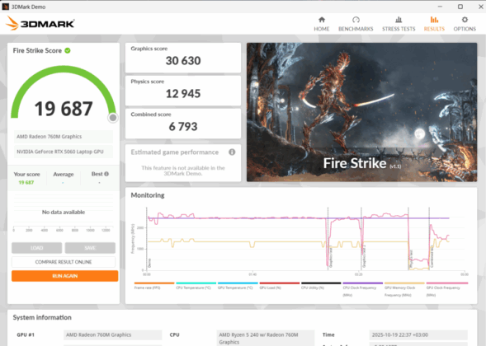The width and height of the screenshot is (486, 346).
Task: Click the AMD Radeon 760M Graphics label under score
Action: point(64,137)
